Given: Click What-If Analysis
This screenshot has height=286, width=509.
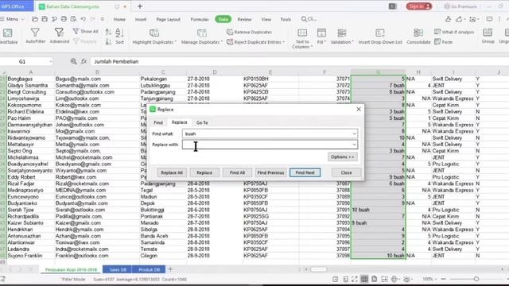Looking at the screenshot, I should 454,32.
